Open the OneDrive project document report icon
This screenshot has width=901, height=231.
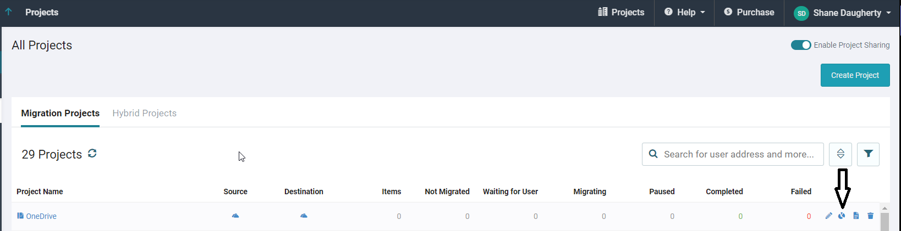856,216
